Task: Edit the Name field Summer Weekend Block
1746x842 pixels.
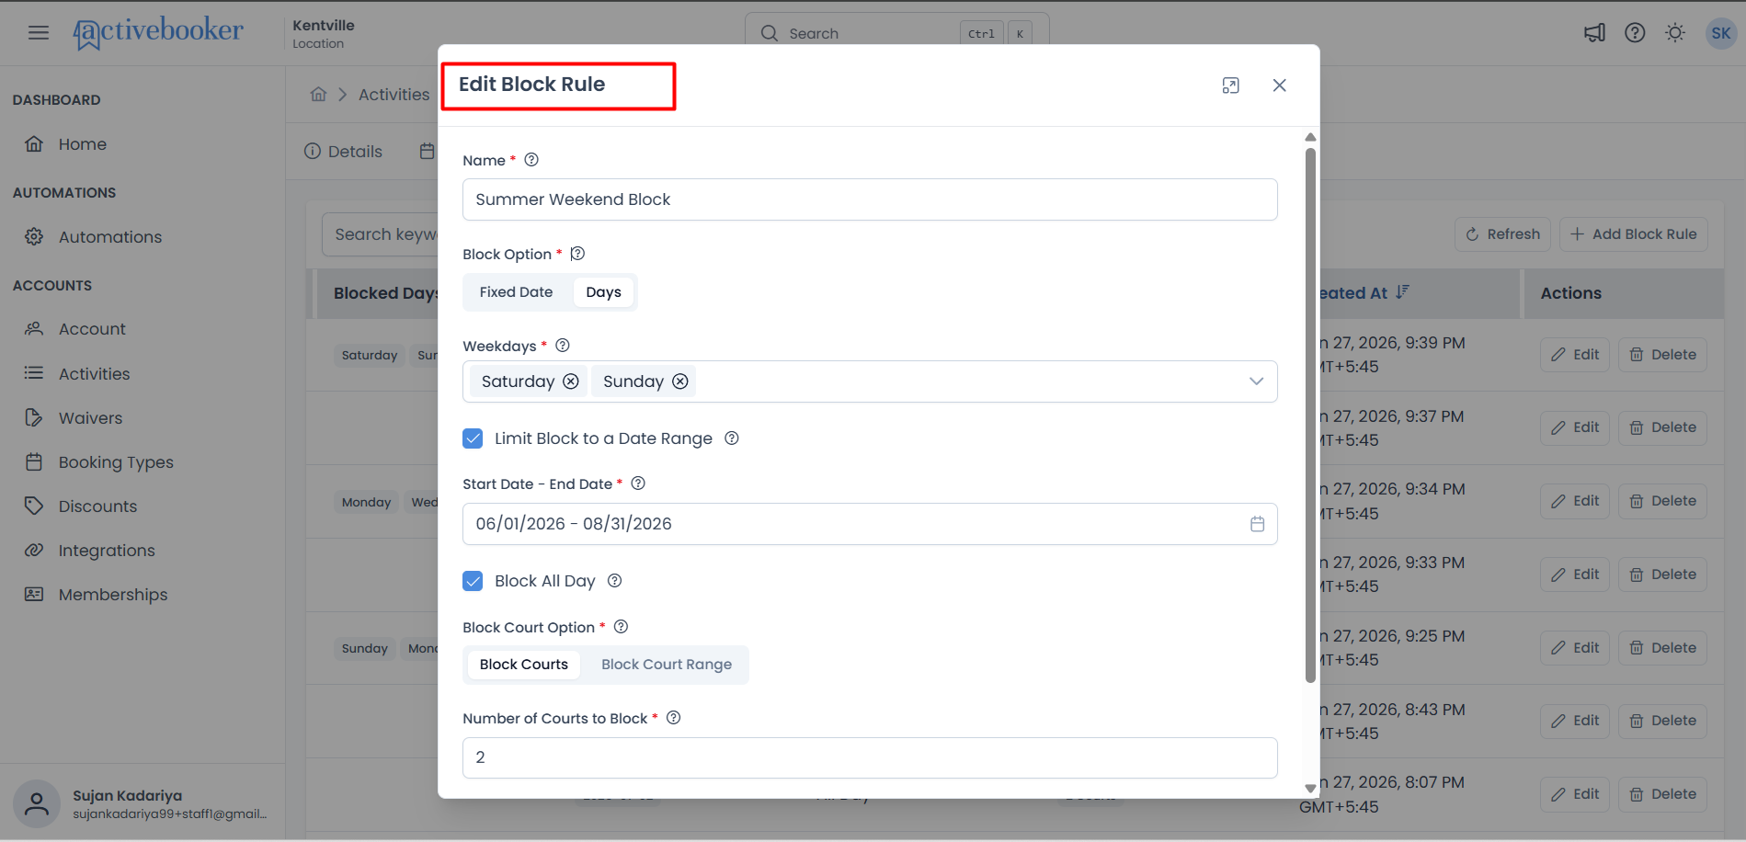Action: pyautogui.click(x=870, y=199)
